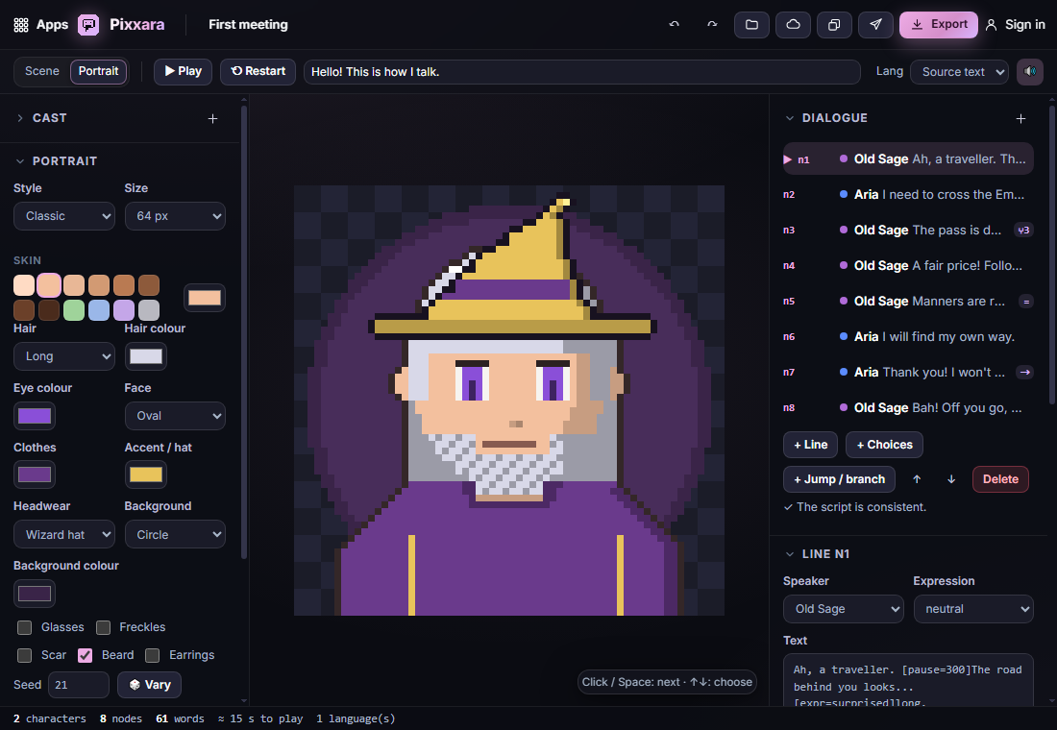Open the Clothes colour swatch
This screenshot has height=730, width=1057.
35,474
